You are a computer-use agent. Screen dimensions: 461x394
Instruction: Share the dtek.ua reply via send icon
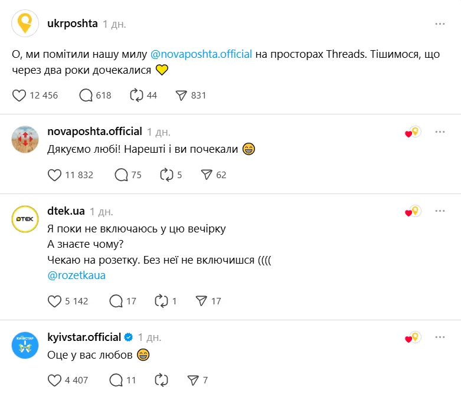click(x=202, y=301)
